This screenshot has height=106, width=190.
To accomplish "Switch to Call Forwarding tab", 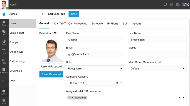I will tap(78, 24).
